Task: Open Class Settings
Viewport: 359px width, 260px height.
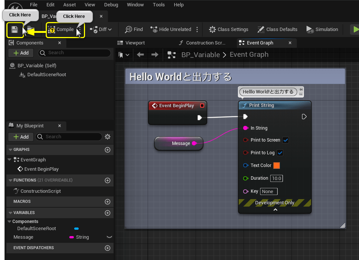Action: pos(229,29)
